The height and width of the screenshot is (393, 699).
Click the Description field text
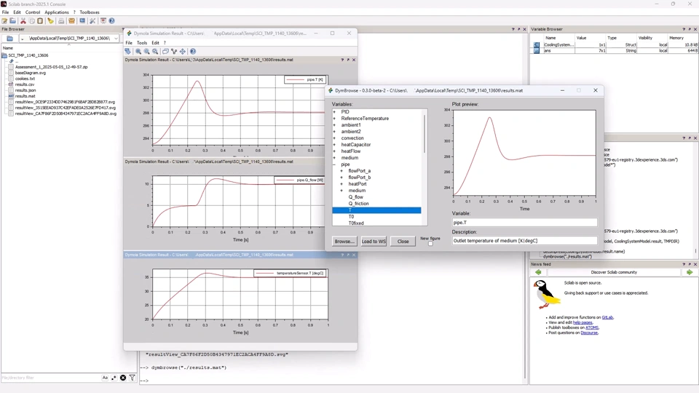click(x=524, y=241)
